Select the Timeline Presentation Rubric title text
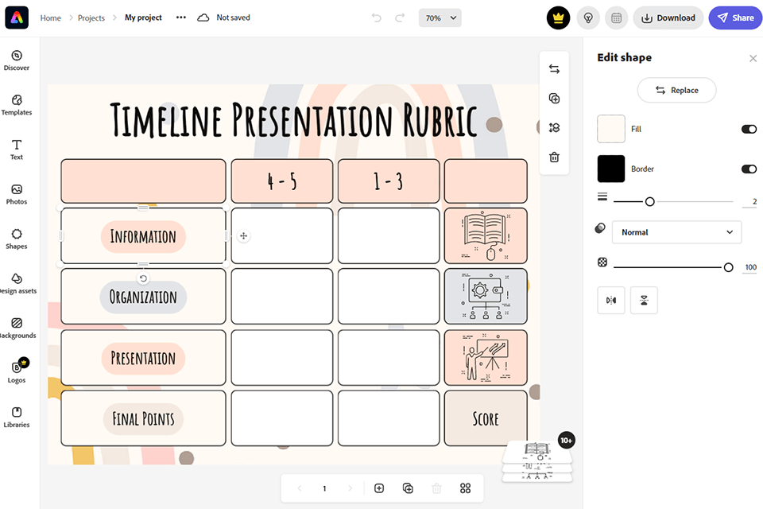The height and width of the screenshot is (509, 763). point(293,120)
